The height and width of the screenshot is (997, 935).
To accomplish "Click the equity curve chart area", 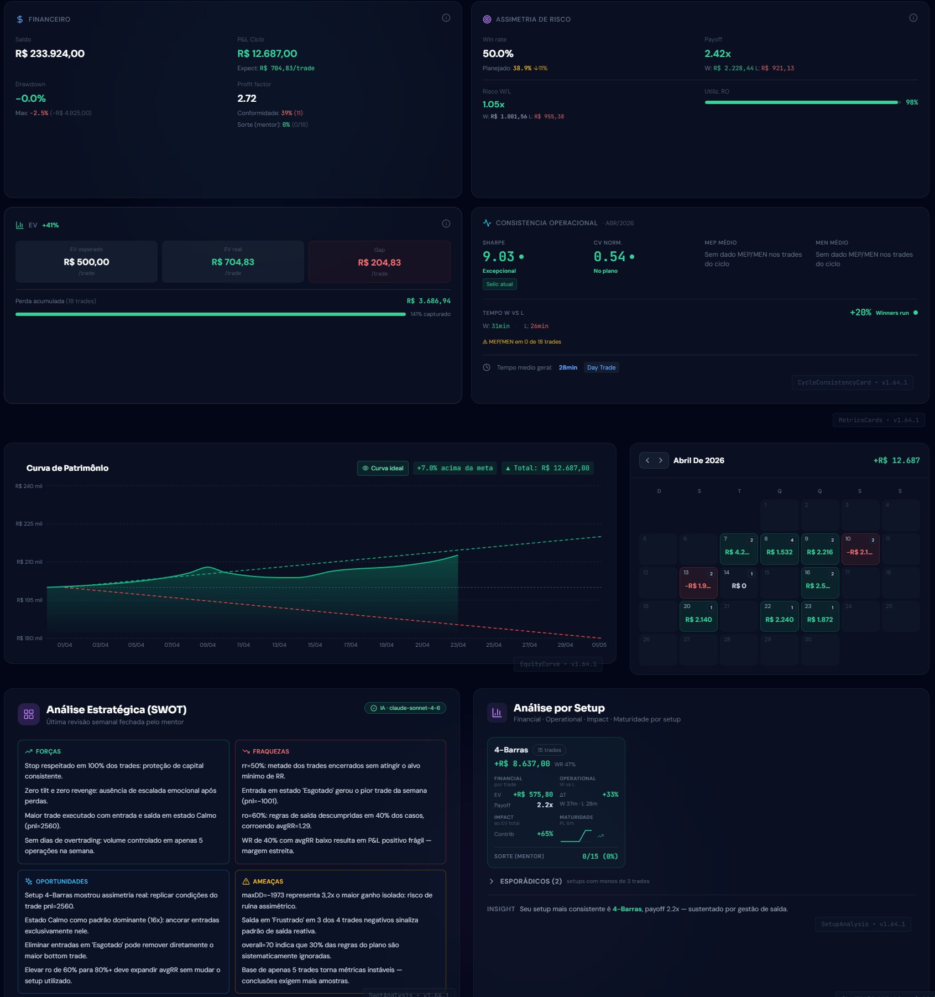I will click(x=324, y=562).
